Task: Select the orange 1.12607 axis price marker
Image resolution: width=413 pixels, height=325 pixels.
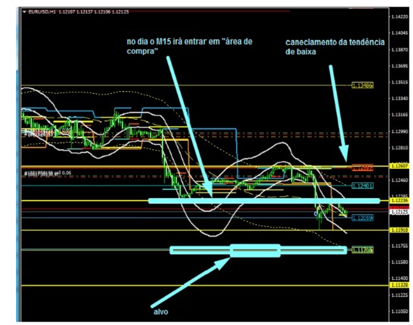Action: point(396,166)
